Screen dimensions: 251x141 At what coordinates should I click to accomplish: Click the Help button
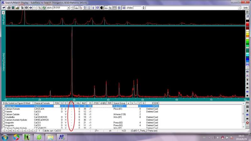(246, 8)
